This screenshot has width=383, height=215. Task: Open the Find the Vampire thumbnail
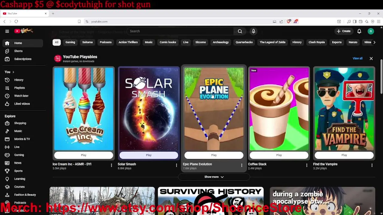click(344, 109)
